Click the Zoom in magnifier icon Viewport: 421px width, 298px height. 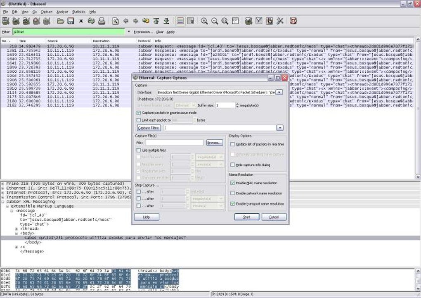click(204, 21)
